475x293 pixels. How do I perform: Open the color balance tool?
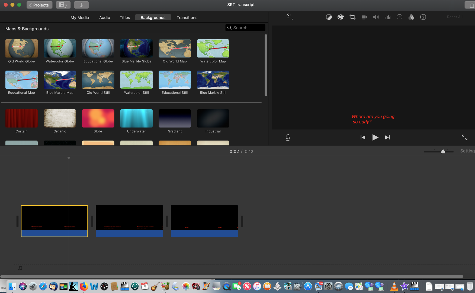[329, 17]
